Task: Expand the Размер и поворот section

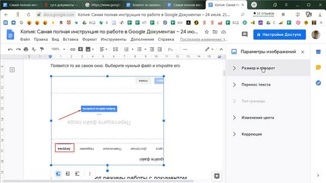Action: pos(268,68)
